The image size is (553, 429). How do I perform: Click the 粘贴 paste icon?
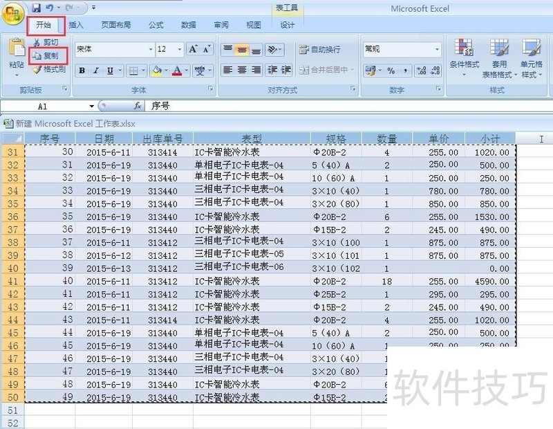tap(17, 48)
